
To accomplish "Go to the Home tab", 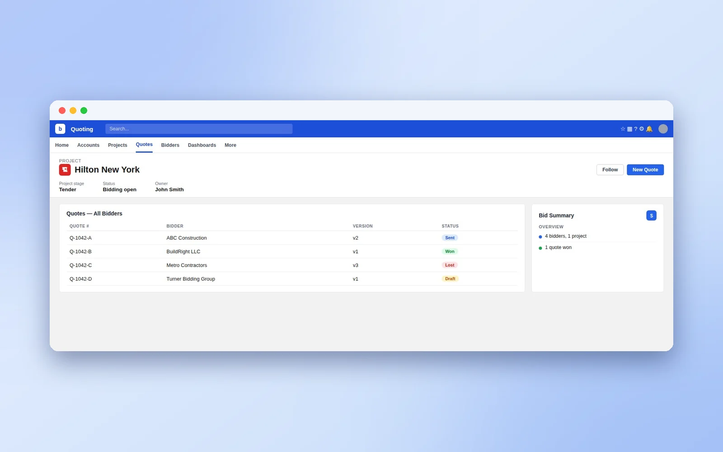I will pyautogui.click(x=62, y=145).
